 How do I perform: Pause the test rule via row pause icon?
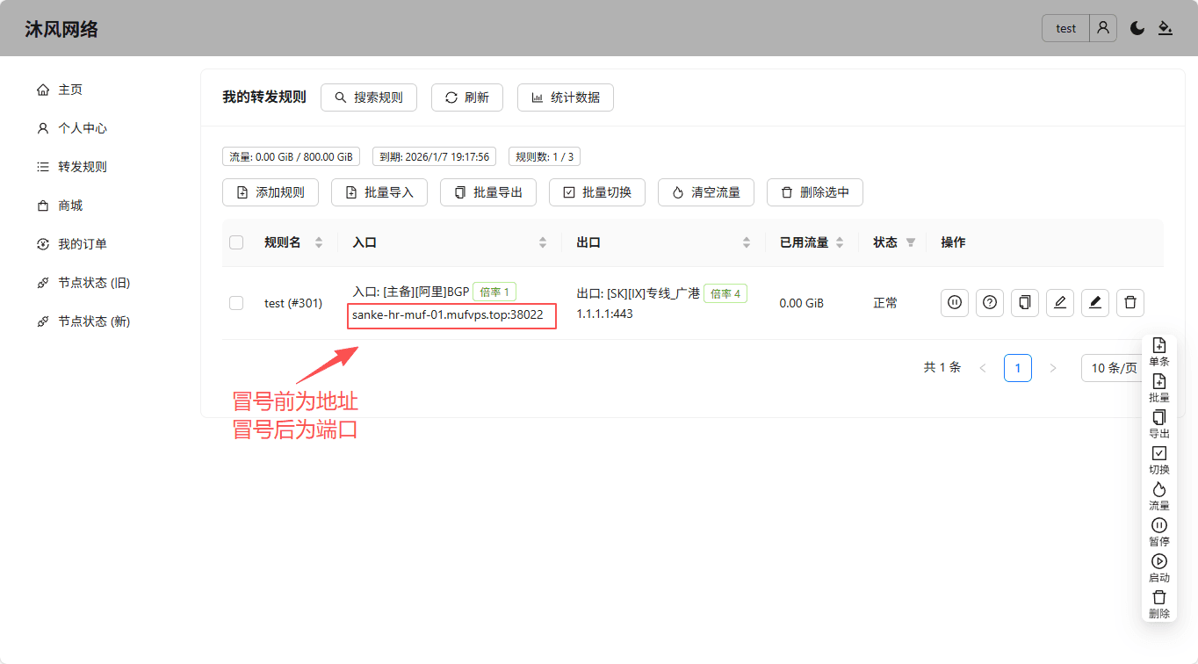tap(955, 303)
